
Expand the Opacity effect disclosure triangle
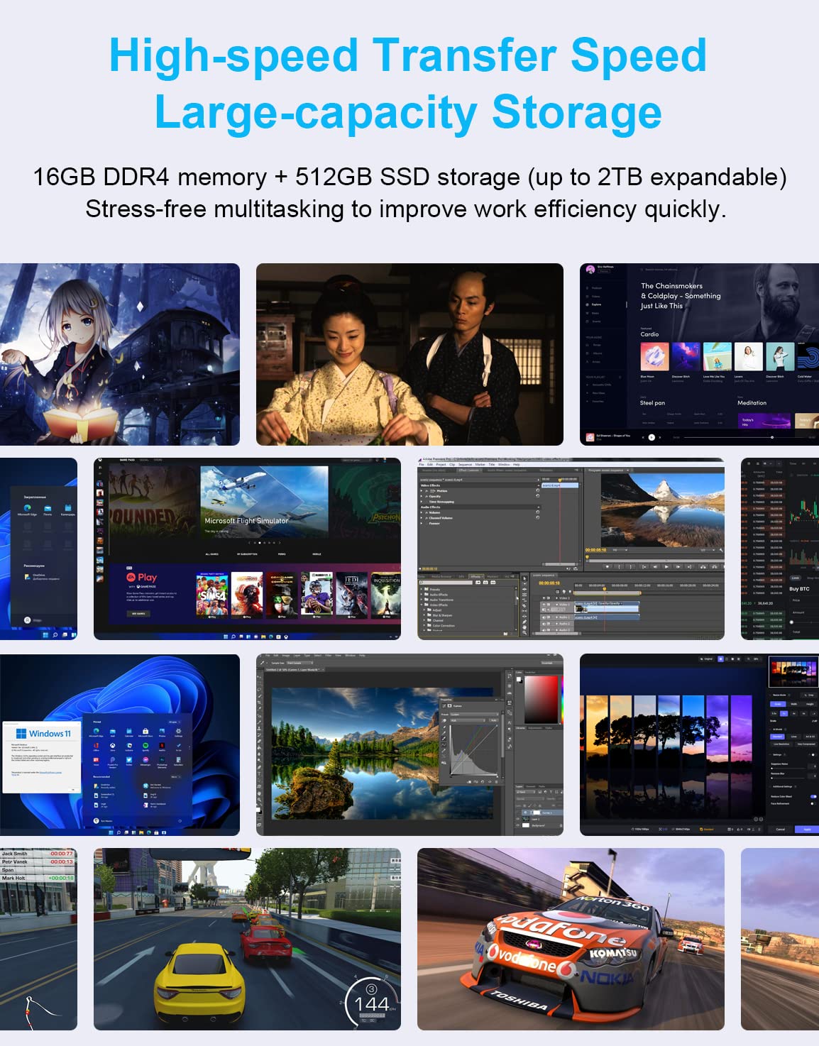[x=422, y=496]
